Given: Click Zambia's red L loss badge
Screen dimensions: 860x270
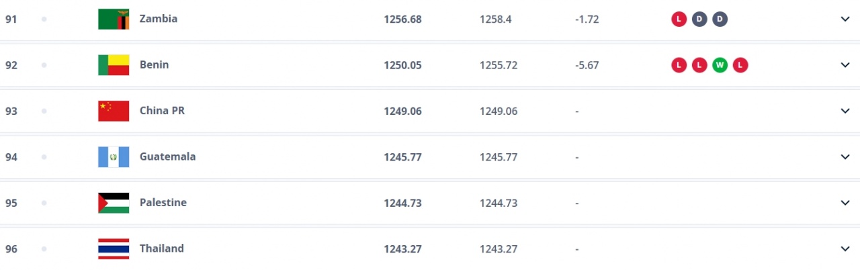Looking at the screenshot, I should (679, 19).
